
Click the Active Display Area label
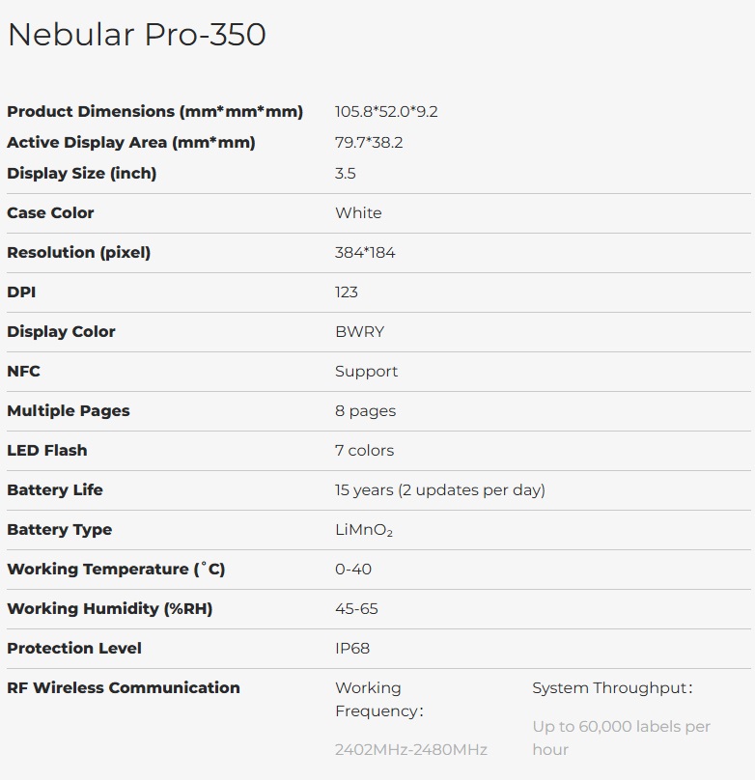pyautogui.click(x=131, y=142)
